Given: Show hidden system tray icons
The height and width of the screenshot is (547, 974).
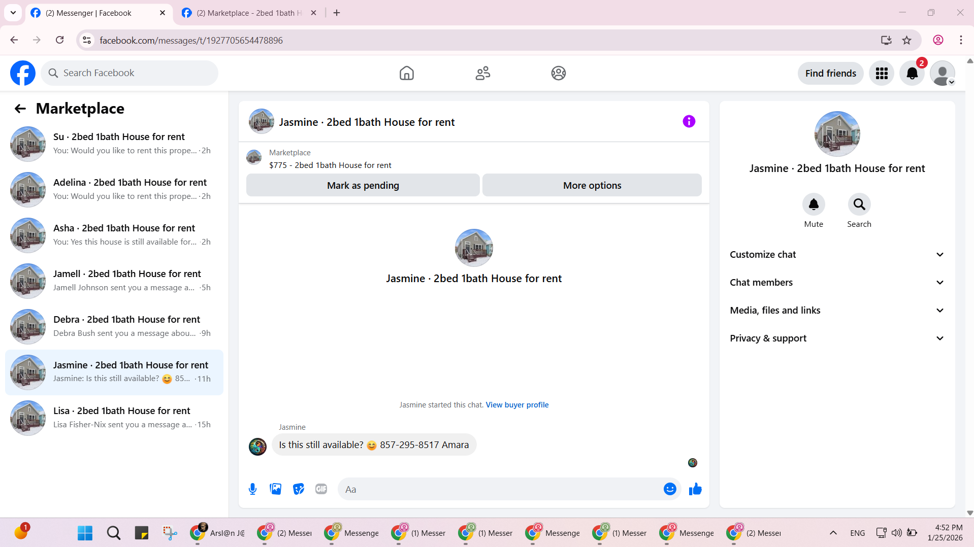Looking at the screenshot, I should (833, 533).
